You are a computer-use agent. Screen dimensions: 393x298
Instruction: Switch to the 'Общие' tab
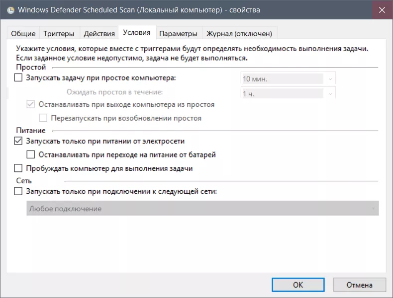click(x=23, y=34)
